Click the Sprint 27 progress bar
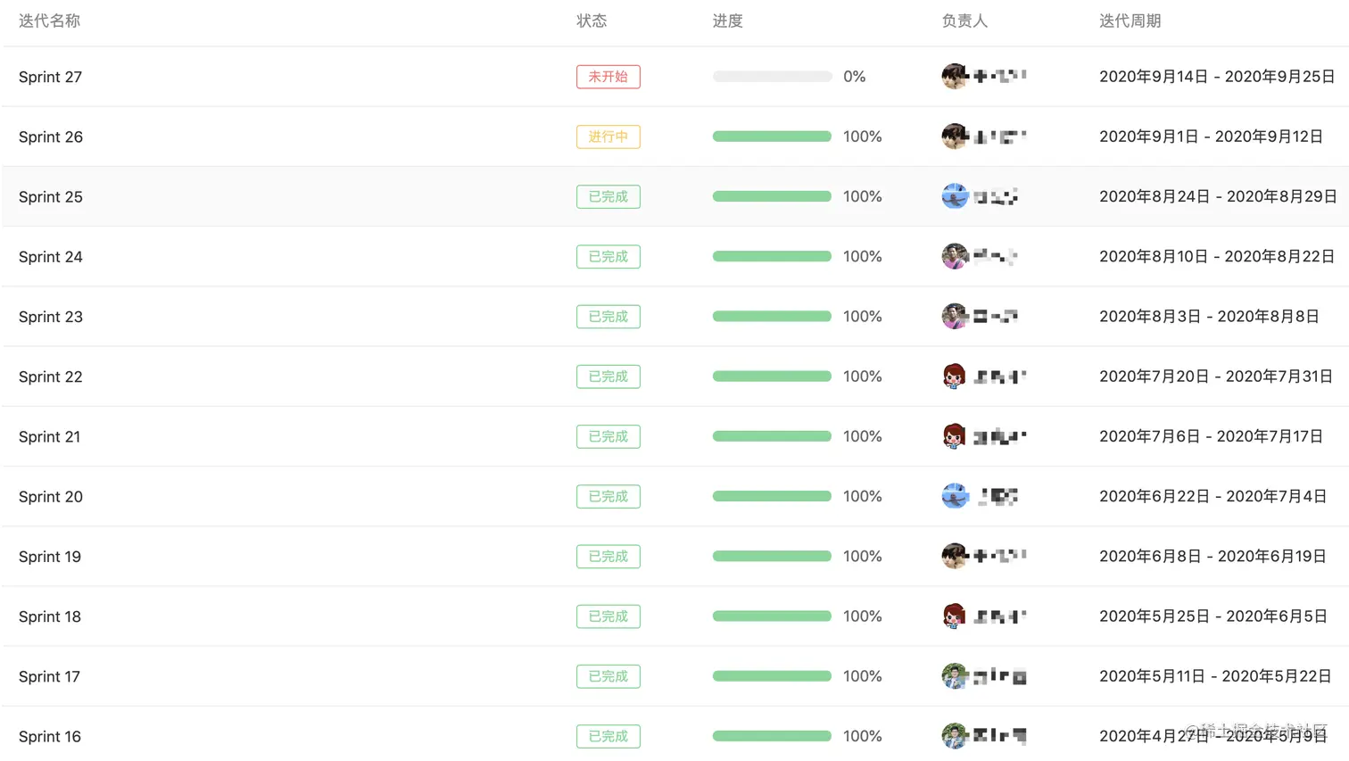1349x761 pixels. 772,77
